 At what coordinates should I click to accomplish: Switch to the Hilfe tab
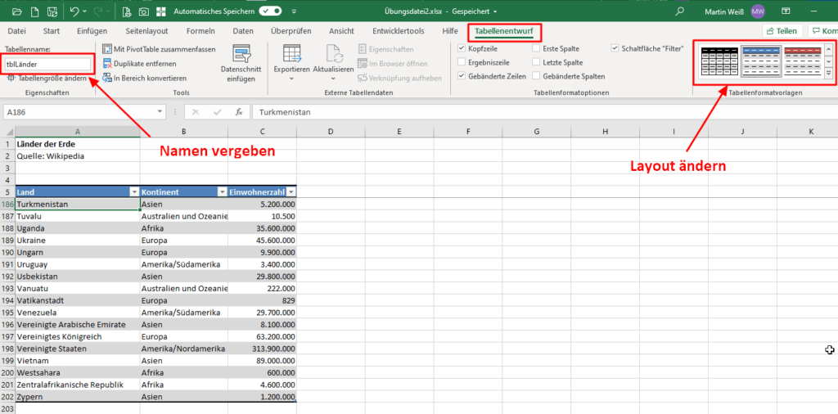click(x=450, y=31)
